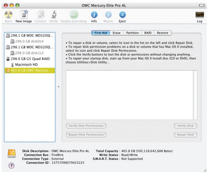Open the RAID tab
The height and width of the screenshot is (174, 208).
click(147, 33)
